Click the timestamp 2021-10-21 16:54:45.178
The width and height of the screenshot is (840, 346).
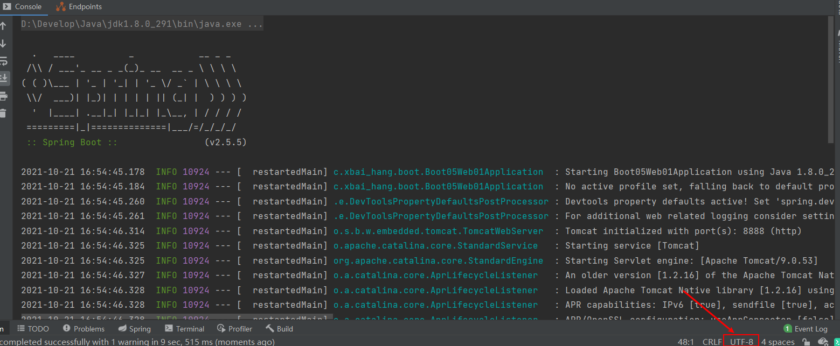(x=83, y=172)
